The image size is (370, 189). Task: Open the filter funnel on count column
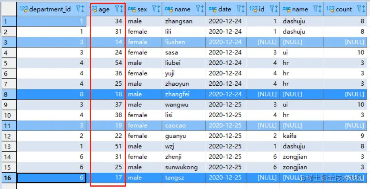pyautogui.click(x=359, y=9)
